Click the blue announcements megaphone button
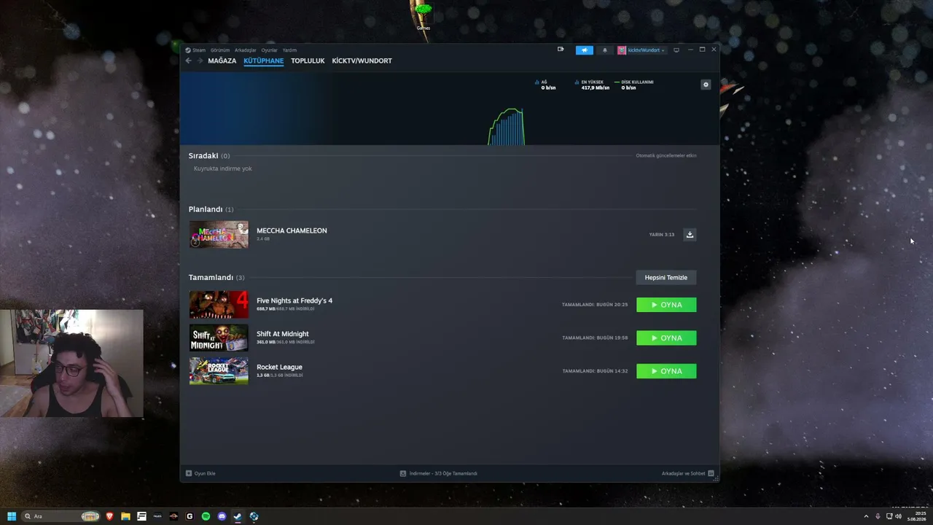This screenshot has width=933, height=525. click(584, 50)
